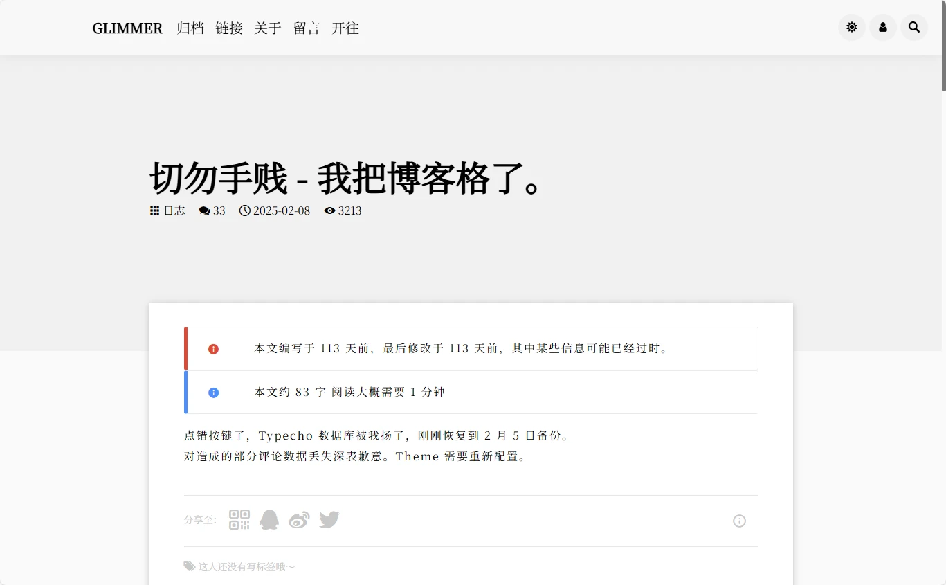
Task: Open the search magnifier icon
Action: coord(914,28)
